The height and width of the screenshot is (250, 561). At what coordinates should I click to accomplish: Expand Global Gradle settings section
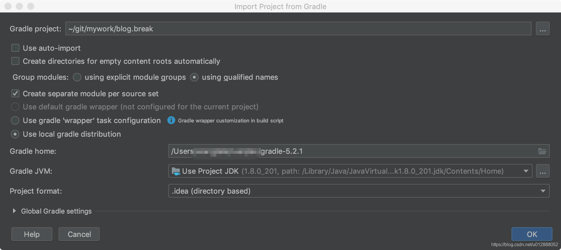tap(14, 211)
